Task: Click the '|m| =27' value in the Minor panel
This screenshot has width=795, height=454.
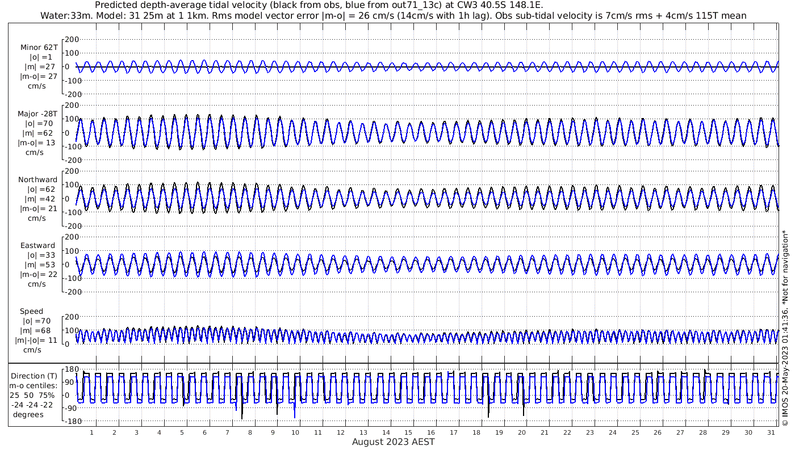Action: click(39, 67)
